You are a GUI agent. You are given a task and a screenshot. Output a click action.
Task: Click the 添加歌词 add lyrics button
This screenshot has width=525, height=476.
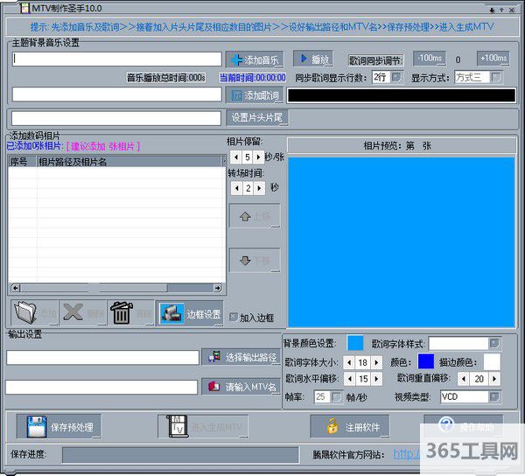(x=255, y=94)
